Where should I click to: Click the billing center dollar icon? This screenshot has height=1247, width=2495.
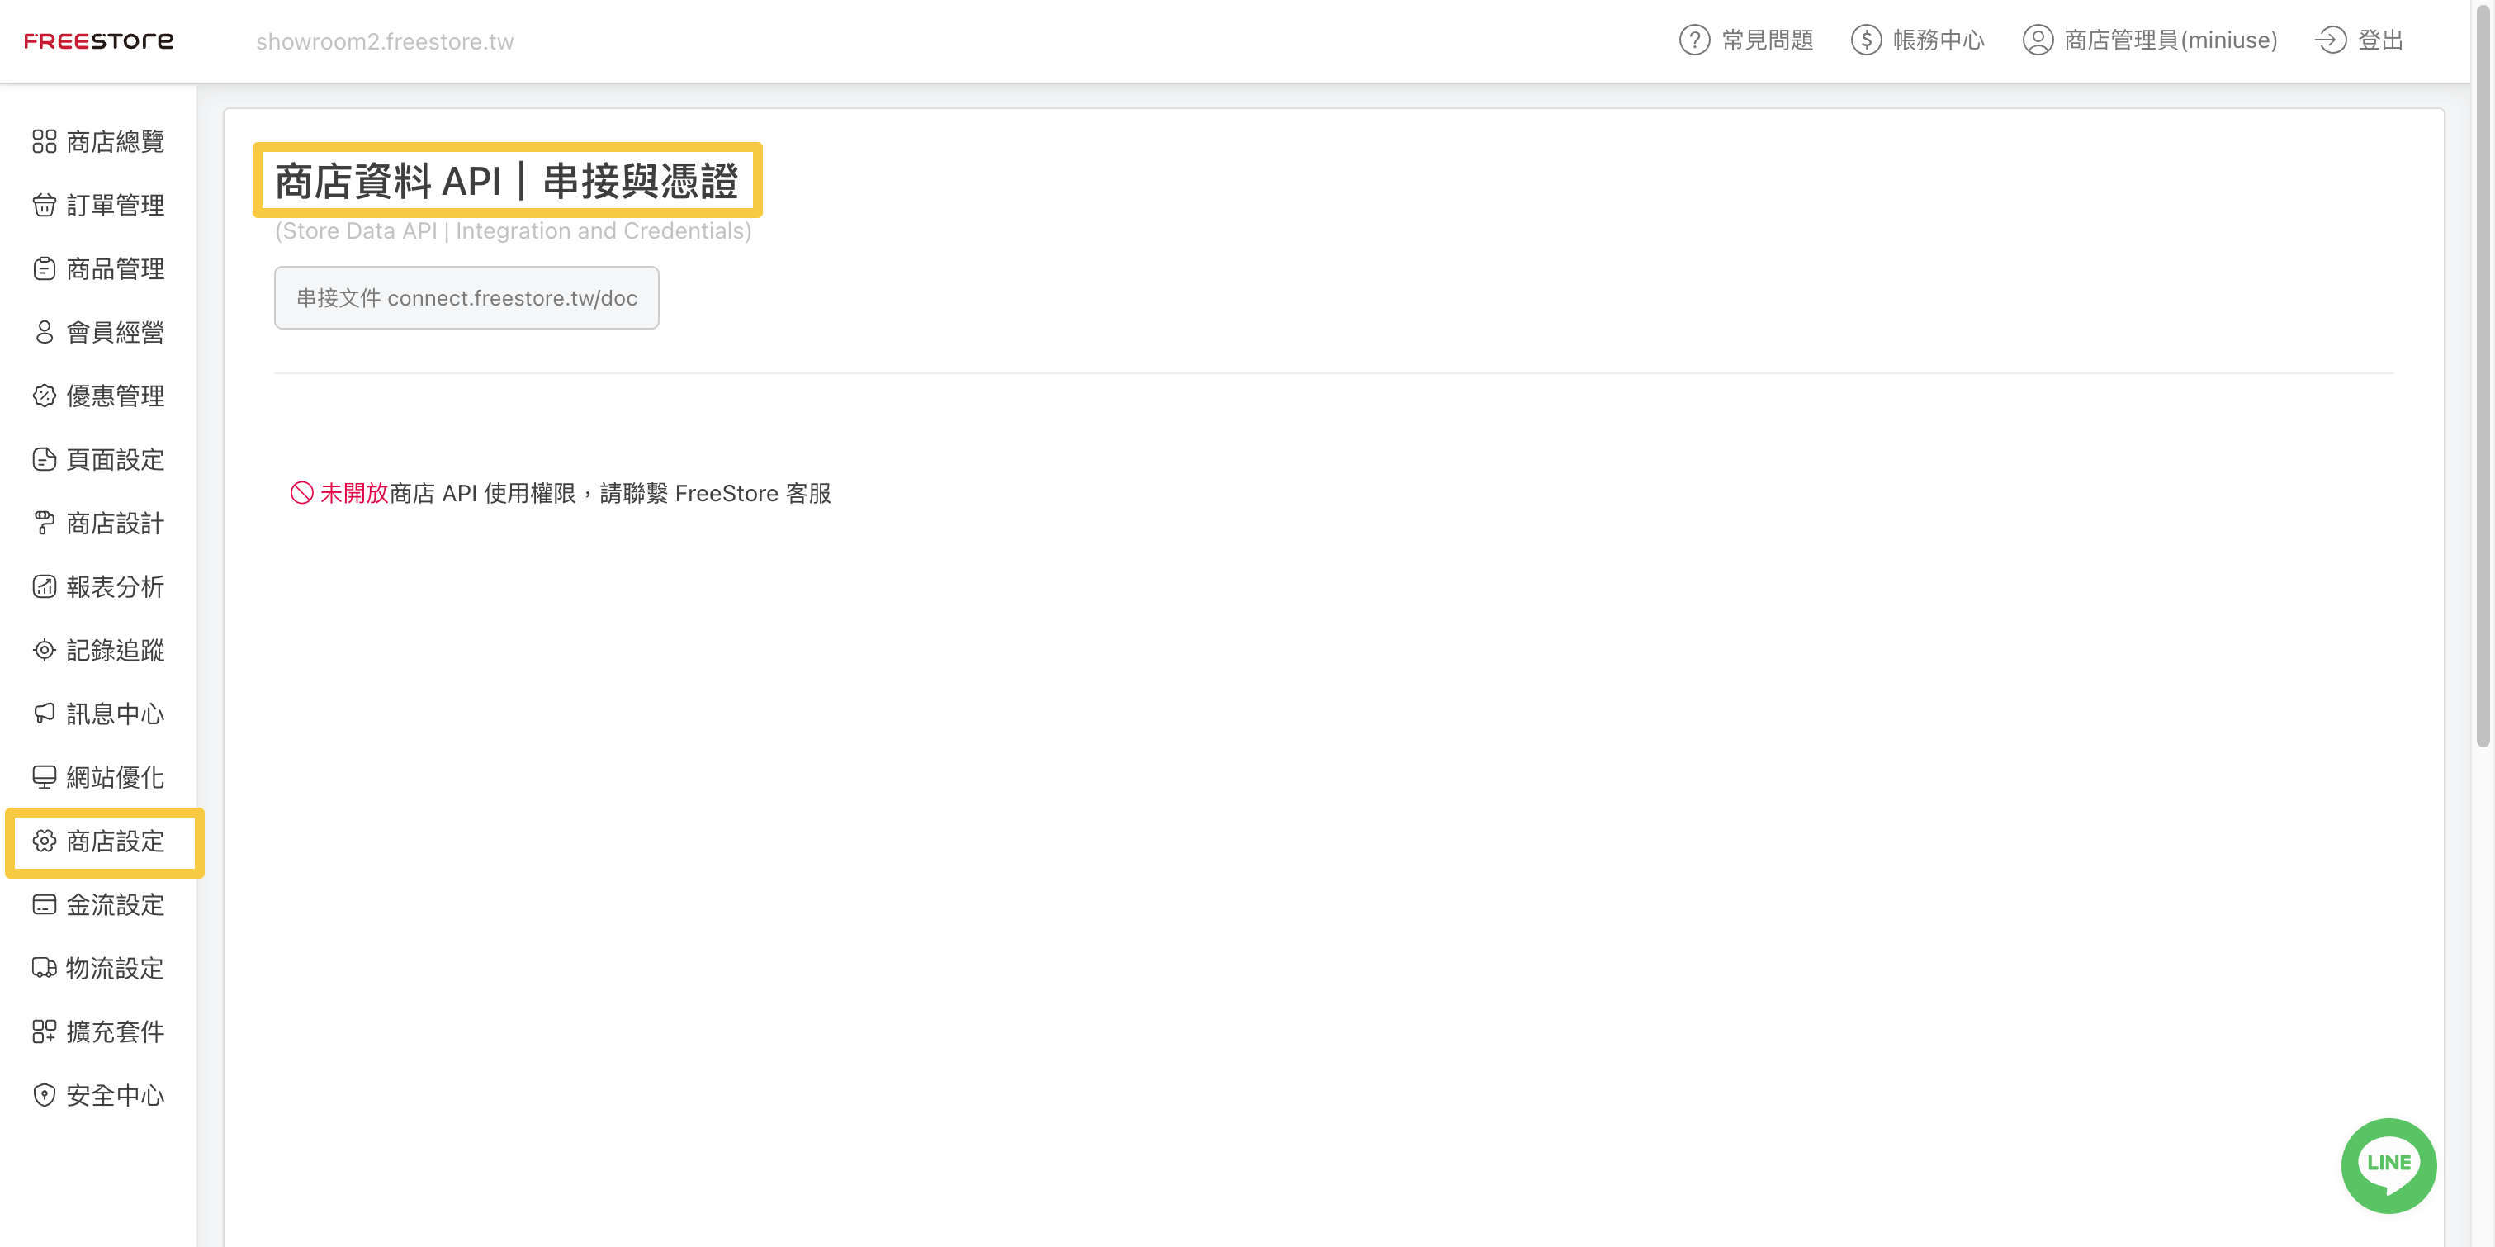pos(1865,40)
